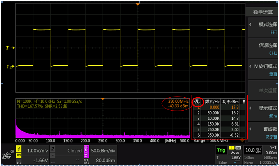Click the 功率dBm column header

[x=230, y=102]
